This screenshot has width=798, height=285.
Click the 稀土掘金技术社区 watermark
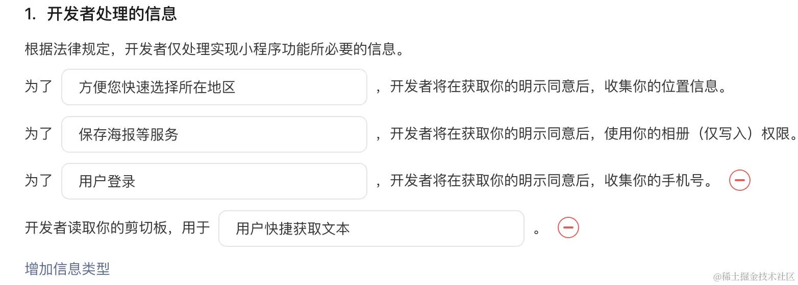pyautogui.click(x=754, y=276)
